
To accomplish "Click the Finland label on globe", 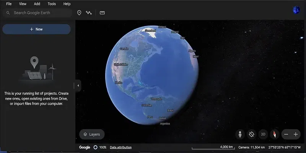I will tap(162, 27).
